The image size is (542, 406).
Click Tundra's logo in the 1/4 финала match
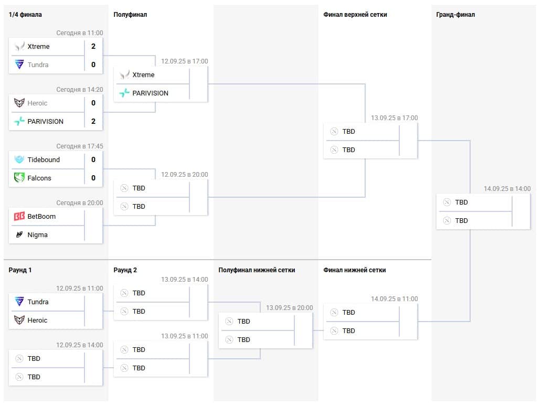coord(19,65)
